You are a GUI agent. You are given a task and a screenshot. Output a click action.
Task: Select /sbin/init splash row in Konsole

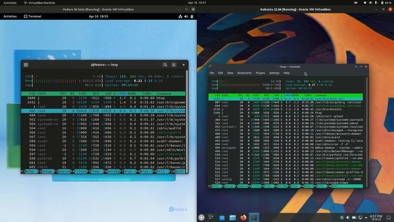coord(286,117)
